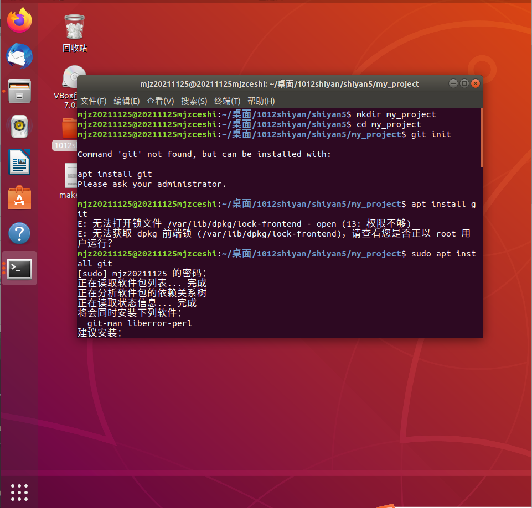Click the 'mkdir my_project' command text
This screenshot has height=508, width=532.
[x=396, y=114]
